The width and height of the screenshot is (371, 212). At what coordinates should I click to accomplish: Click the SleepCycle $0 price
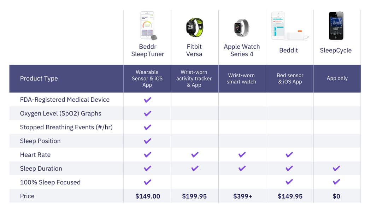point(336,196)
